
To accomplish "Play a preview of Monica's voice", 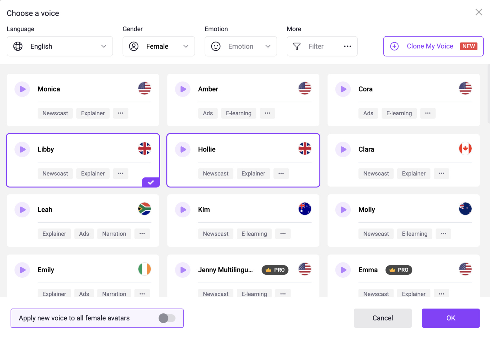I will (22, 89).
